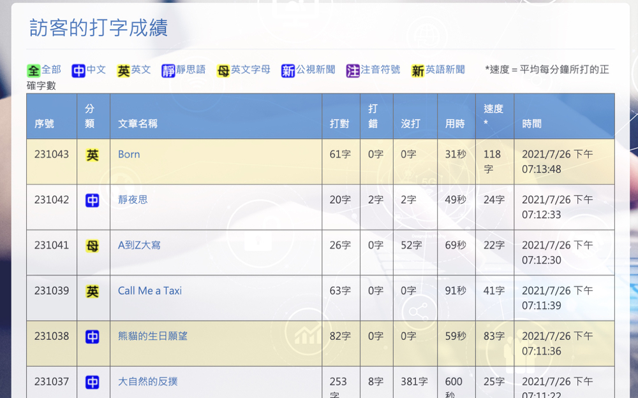Open the 大自然的反撲 article link
The height and width of the screenshot is (398, 638).
click(x=148, y=381)
